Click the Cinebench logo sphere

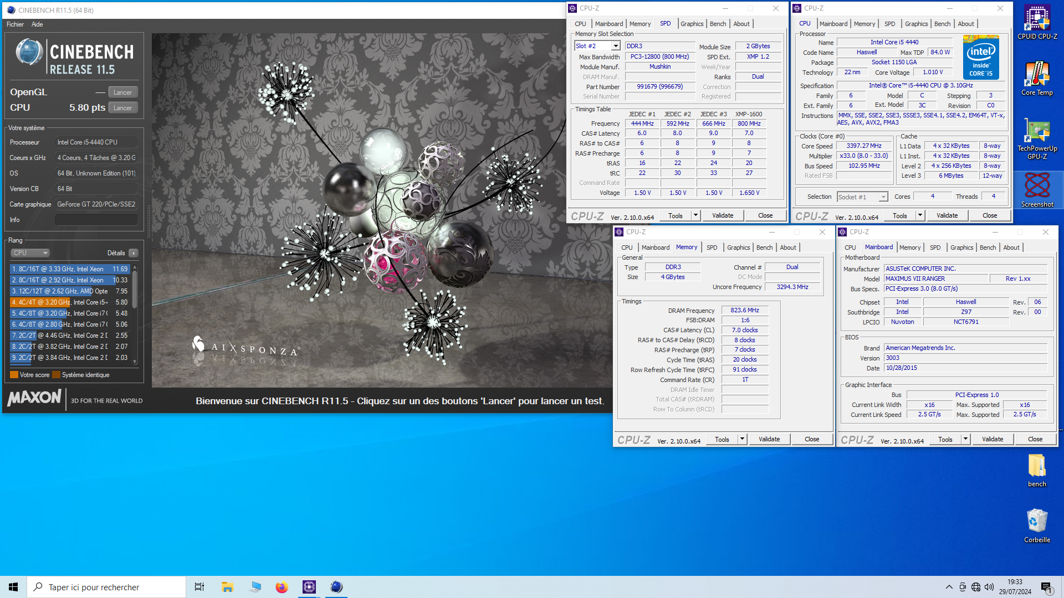(29, 53)
